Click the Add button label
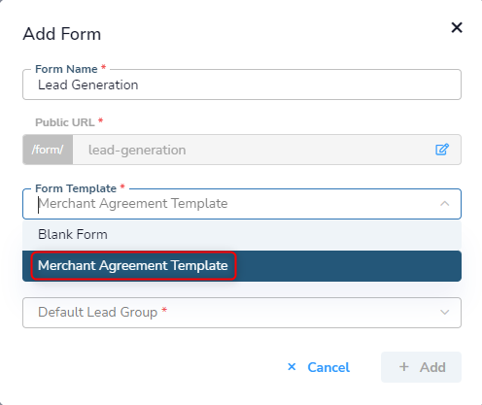Screen dimensions: 482x405 pos(432,367)
